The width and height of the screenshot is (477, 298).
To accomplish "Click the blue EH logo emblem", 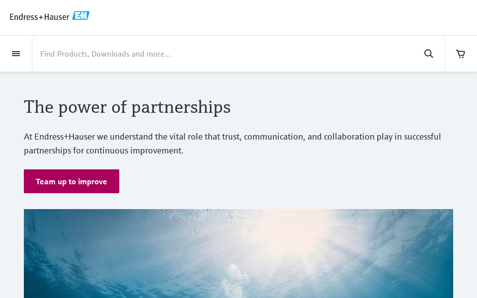I will point(81,16).
